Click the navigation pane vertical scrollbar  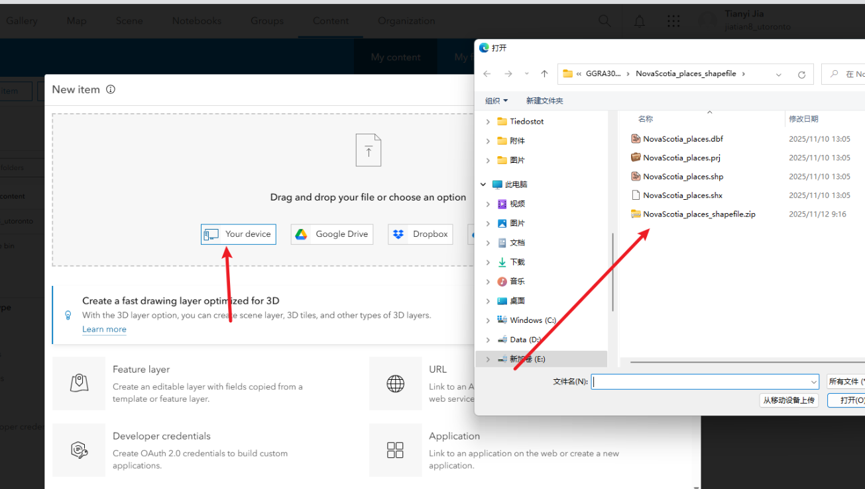pyautogui.click(x=612, y=271)
